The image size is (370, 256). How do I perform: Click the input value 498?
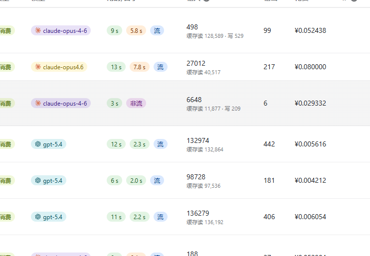pos(192,27)
